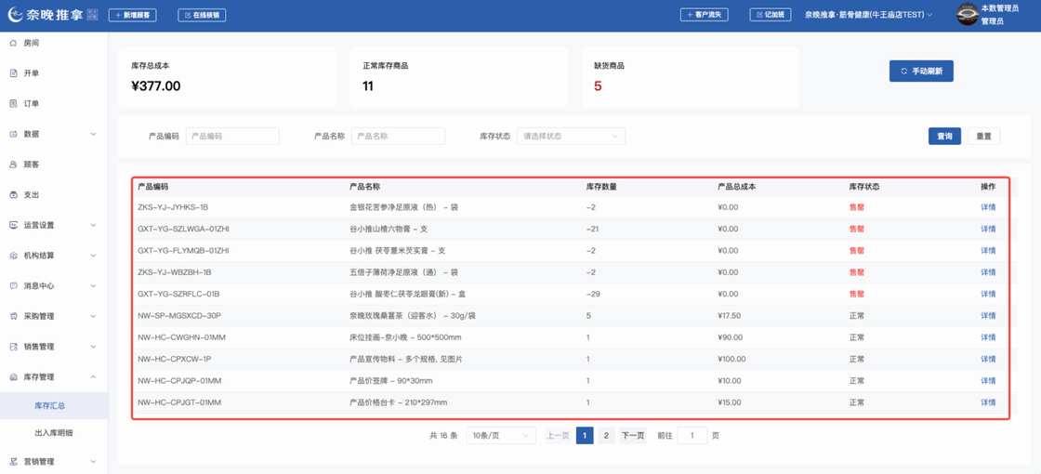Expand the 数据 submenu chevron
Viewport: 1041px width, 474px height.
[x=93, y=134]
